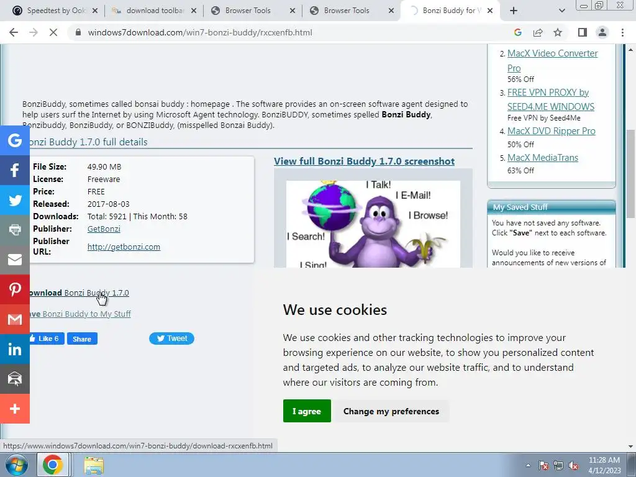Share on Facebook sidebar icon
This screenshot has width=636, height=477.
(15, 170)
